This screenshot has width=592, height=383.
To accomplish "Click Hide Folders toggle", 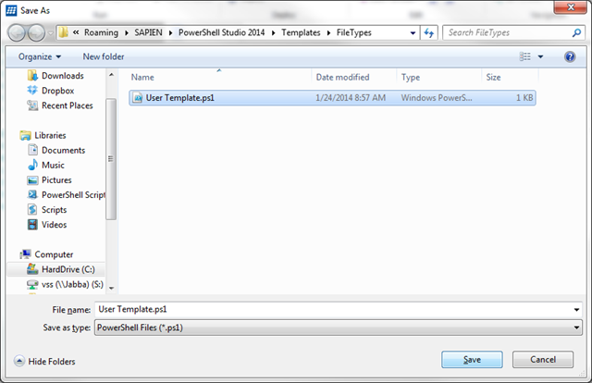I will point(44,362).
